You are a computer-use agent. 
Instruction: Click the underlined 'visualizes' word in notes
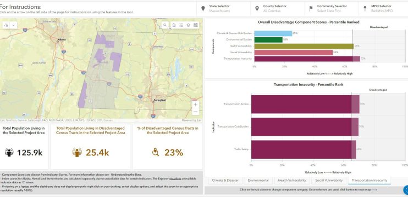[175, 178]
